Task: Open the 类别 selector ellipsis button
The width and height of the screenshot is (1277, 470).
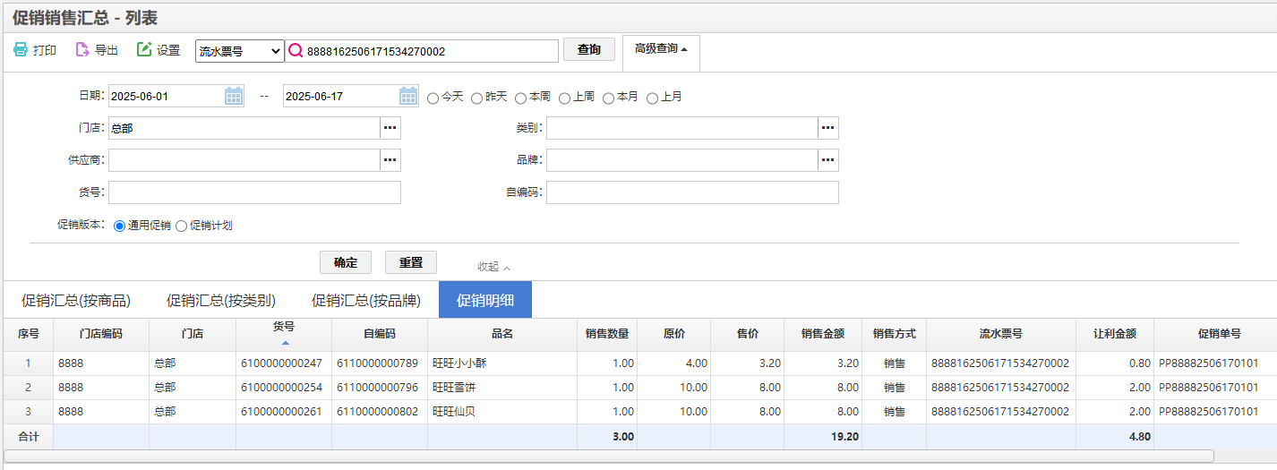Action: [828, 128]
